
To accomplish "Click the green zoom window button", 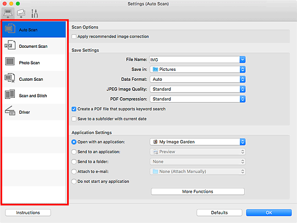I will click(x=18, y=4).
